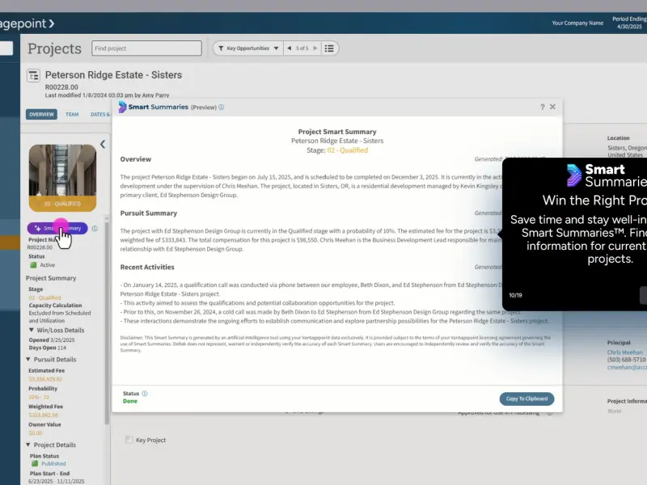Go to next project arrow
The height and width of the screenshot is (485, 647).
click(315, 48)
